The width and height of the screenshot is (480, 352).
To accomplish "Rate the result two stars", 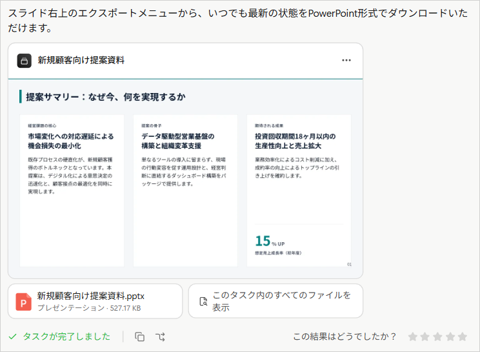I will coord(425,336).
